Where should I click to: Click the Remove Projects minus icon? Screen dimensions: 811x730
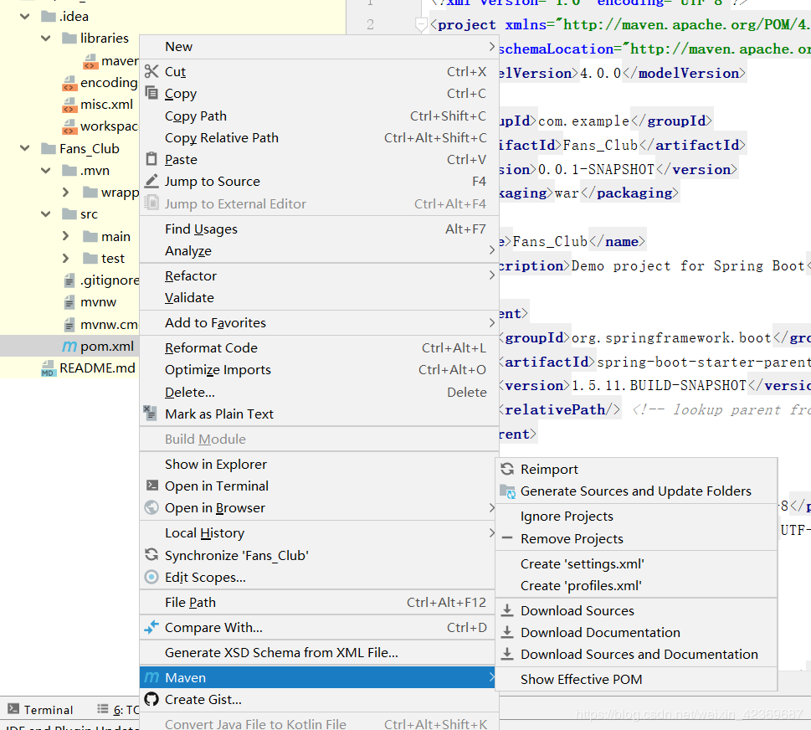[x=507, y=538]
